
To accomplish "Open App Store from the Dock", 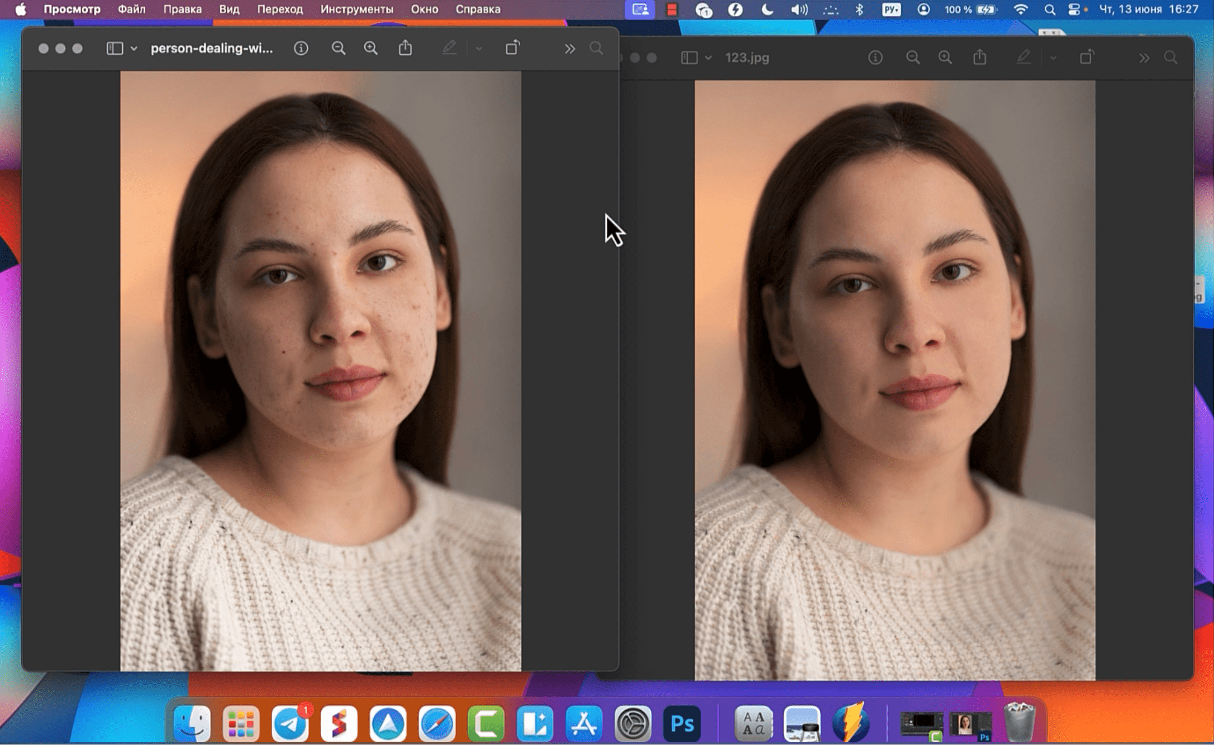I will pyautogui.click(x=584, y=723).
